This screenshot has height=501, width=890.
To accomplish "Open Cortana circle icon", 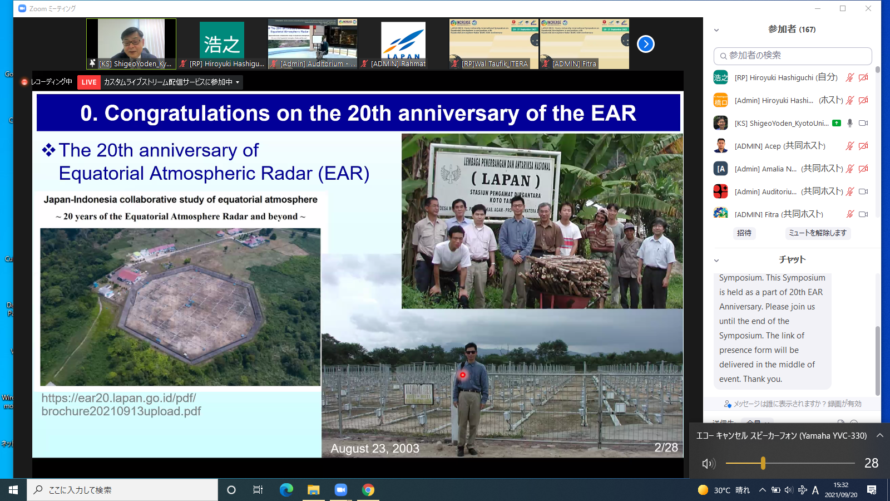I will (x=231, y=490).
